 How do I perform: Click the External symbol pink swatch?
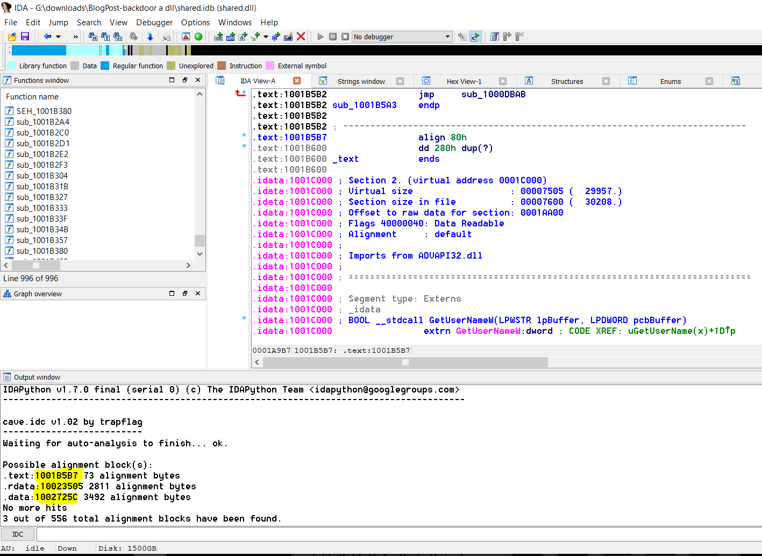click(270, 66)
